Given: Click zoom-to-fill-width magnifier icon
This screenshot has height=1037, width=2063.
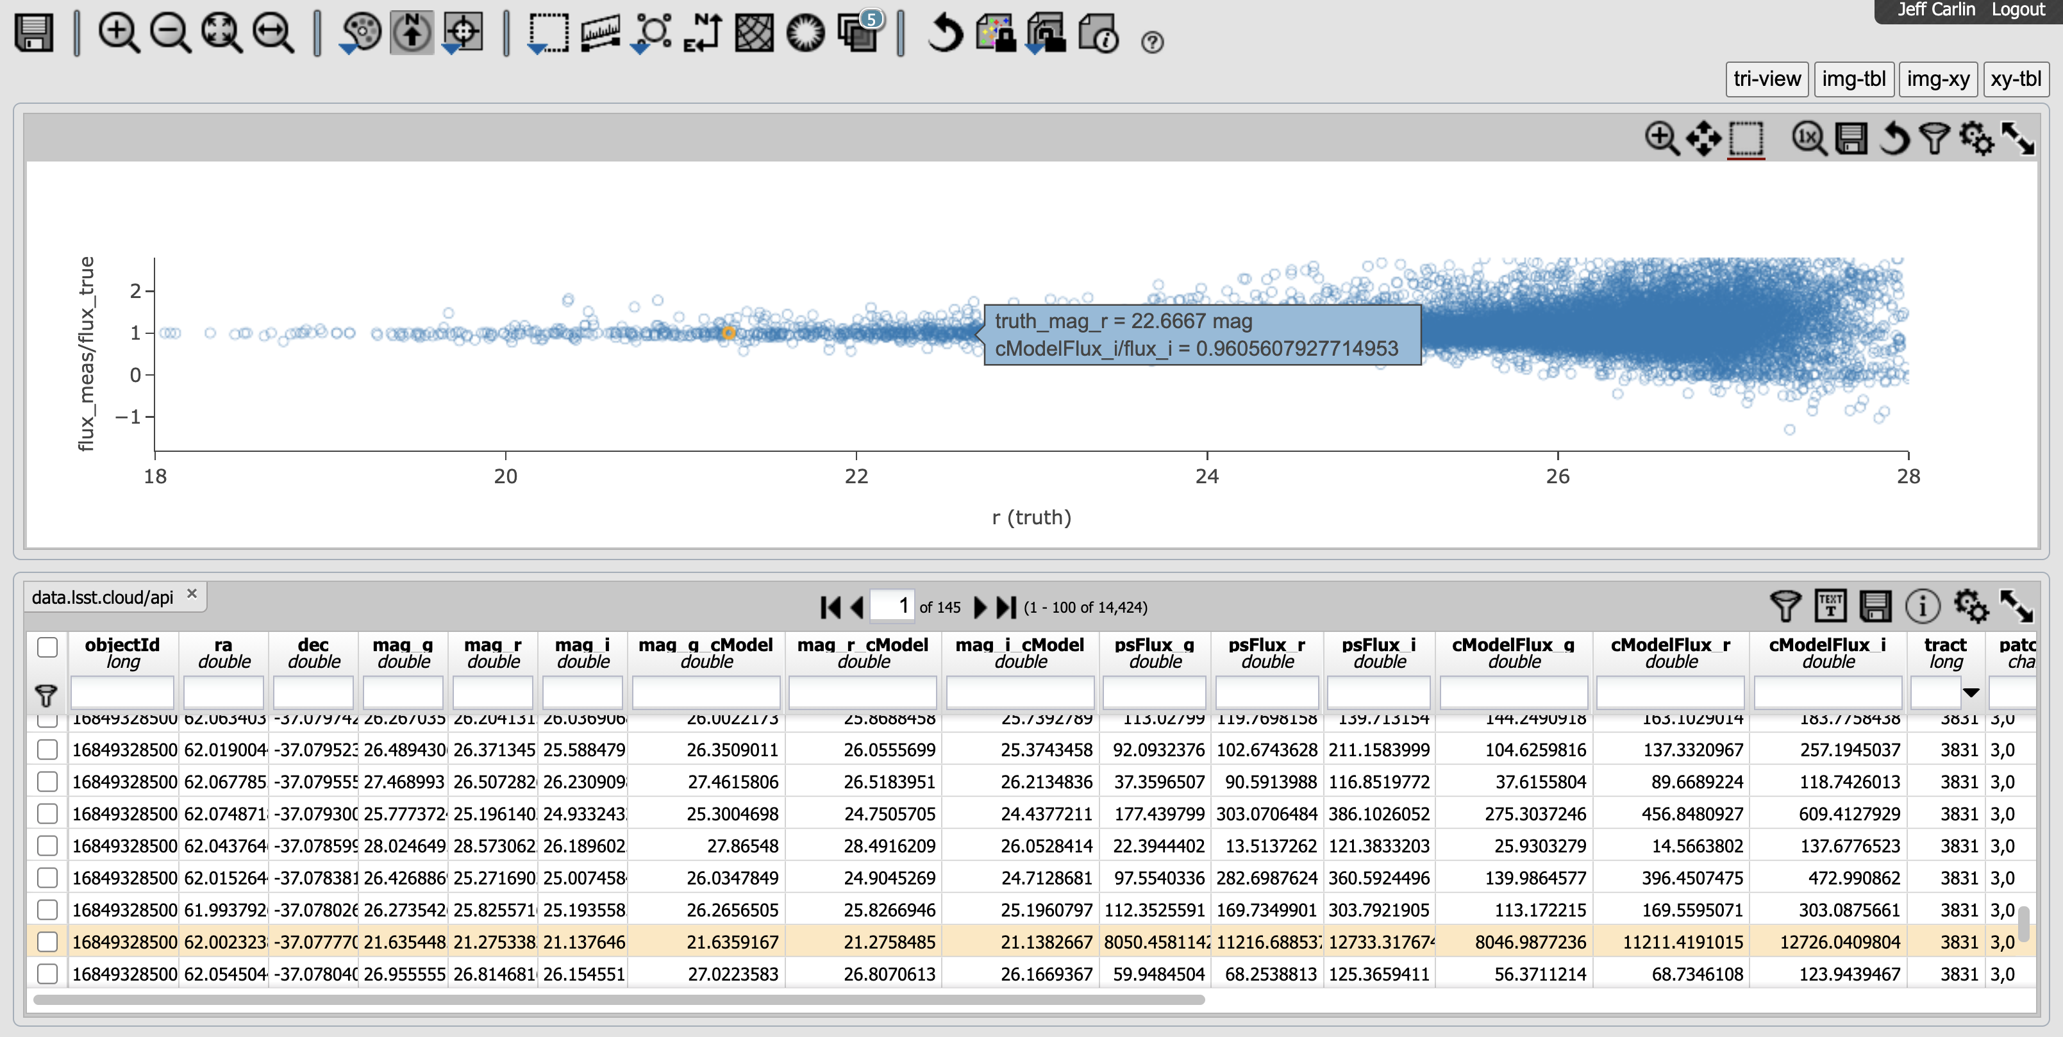Looking at the screenshot, I should [x=273, y=33].
